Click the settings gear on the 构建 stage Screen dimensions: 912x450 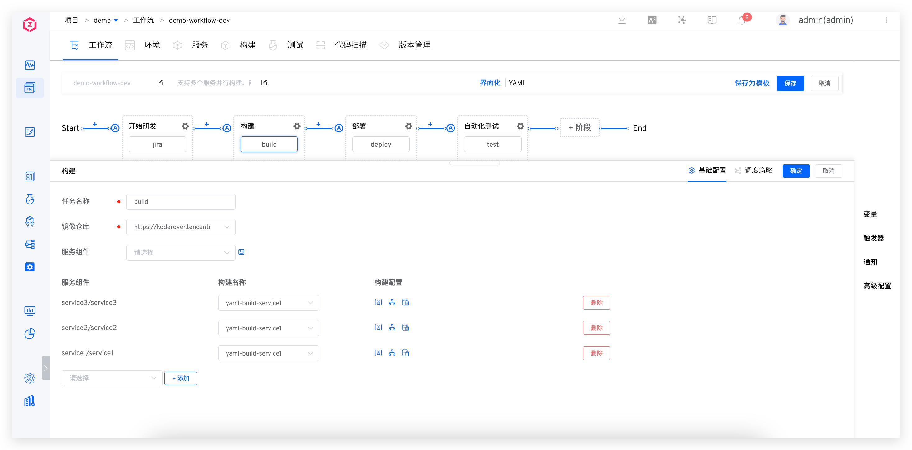(297, 126)
